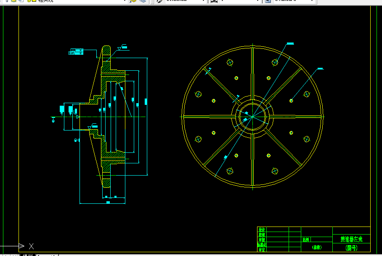382x256 pixels.
Task: Select the 设计 label in title block
Action: pos(262,229)
